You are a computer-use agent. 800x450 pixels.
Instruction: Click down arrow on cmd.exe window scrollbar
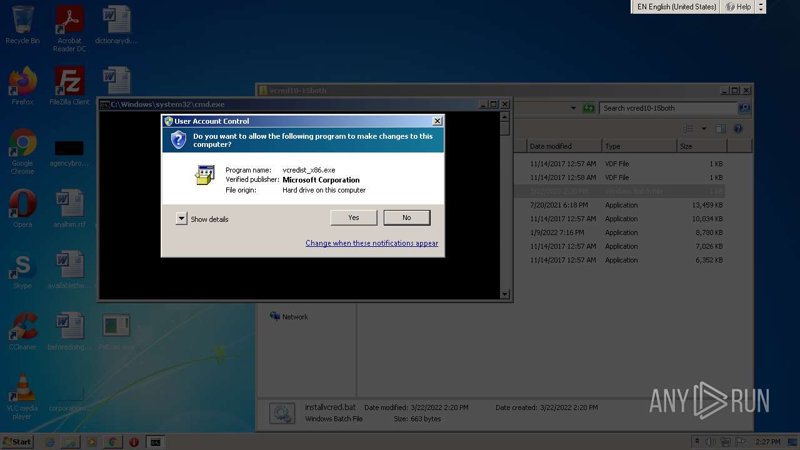click(x=505, y=294)
